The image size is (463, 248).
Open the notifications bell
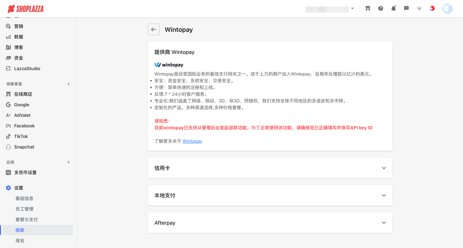[x=394, y=8]
